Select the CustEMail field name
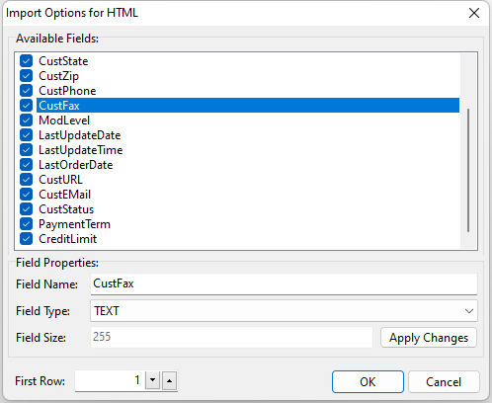This screenshot has height=403, width=492. [64, 195]
